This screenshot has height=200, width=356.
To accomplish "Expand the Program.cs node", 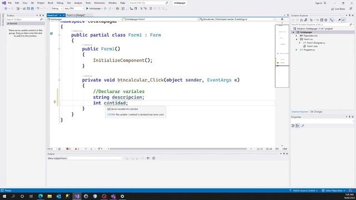I will pyautogui.click(x=296, y=50).
